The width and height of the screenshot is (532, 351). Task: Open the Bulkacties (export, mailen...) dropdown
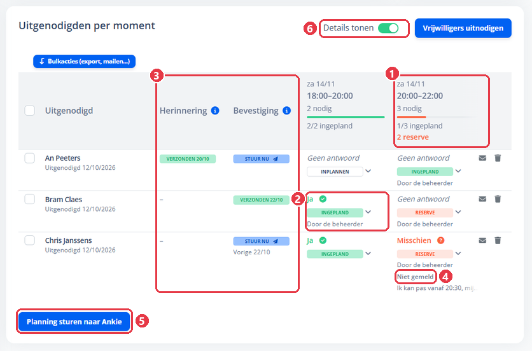click(84, 62)
